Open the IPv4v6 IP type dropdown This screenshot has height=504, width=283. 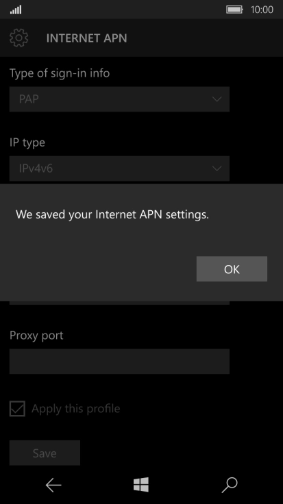[119, 168]
